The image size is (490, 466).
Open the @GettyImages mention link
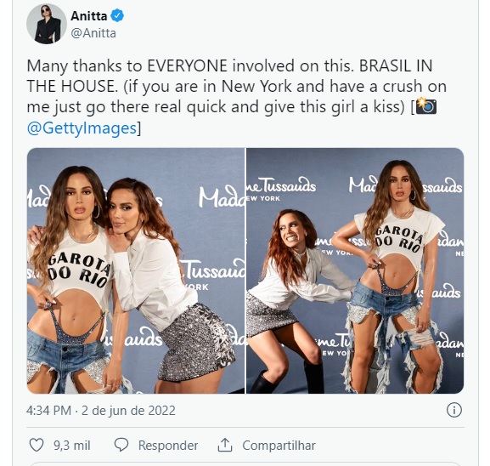pos(82,128)
